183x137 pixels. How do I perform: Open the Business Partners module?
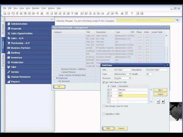tap(29, 48)
